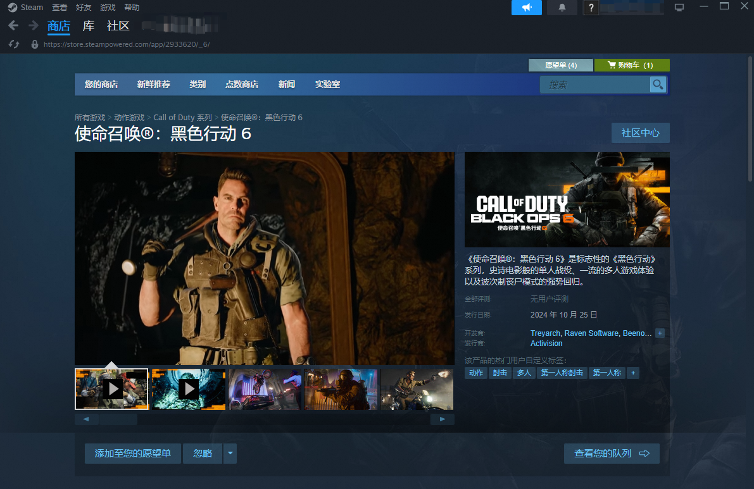
Task: Expand the developer list with the + button
Action: pyautogui.click(x=659, y=333)
